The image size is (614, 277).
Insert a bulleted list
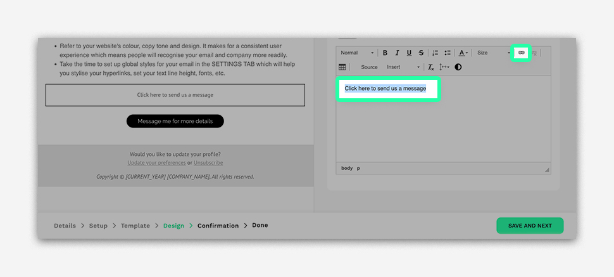click(448, 53)
